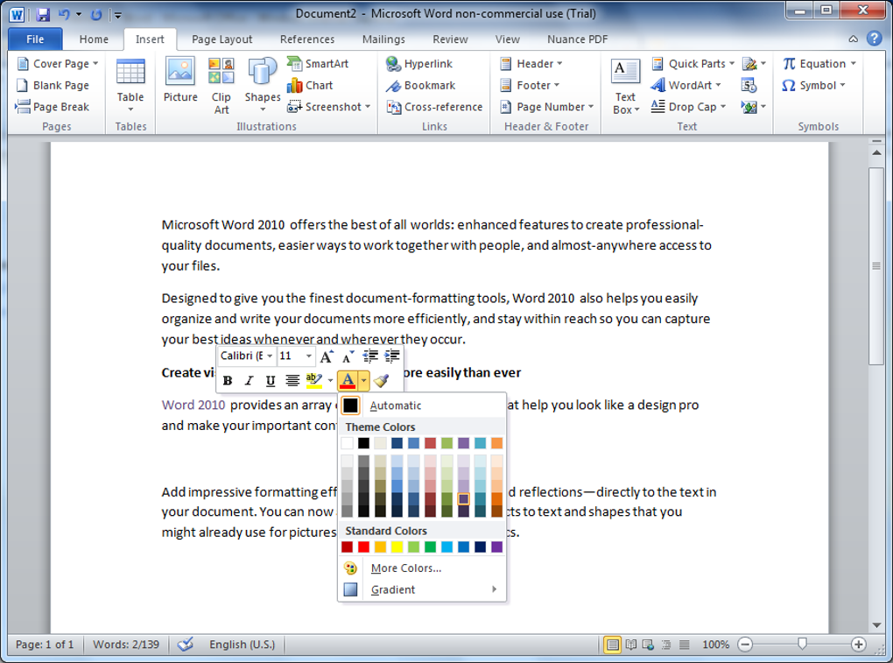Insert a Chart

[x=310, y=86]
